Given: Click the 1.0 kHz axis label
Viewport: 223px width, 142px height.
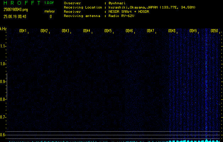Looking at the screenshot, I should click(x=2, y=64).
